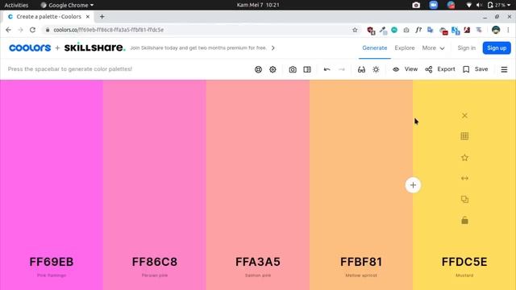516x290 pixels.
Task: View shades of FFDC5E with grid icon
Action: (464, 136)
